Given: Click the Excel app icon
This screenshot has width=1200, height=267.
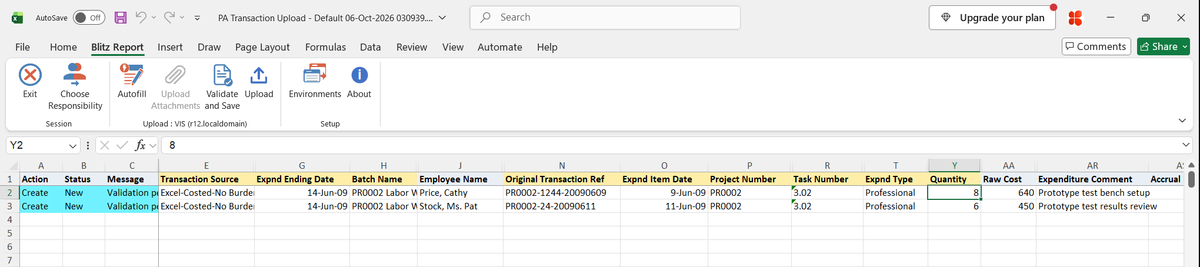Looking at the screenshot, I should (18, 18).
